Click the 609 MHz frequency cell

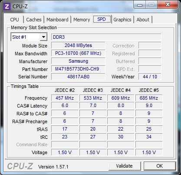coord(121,98)
